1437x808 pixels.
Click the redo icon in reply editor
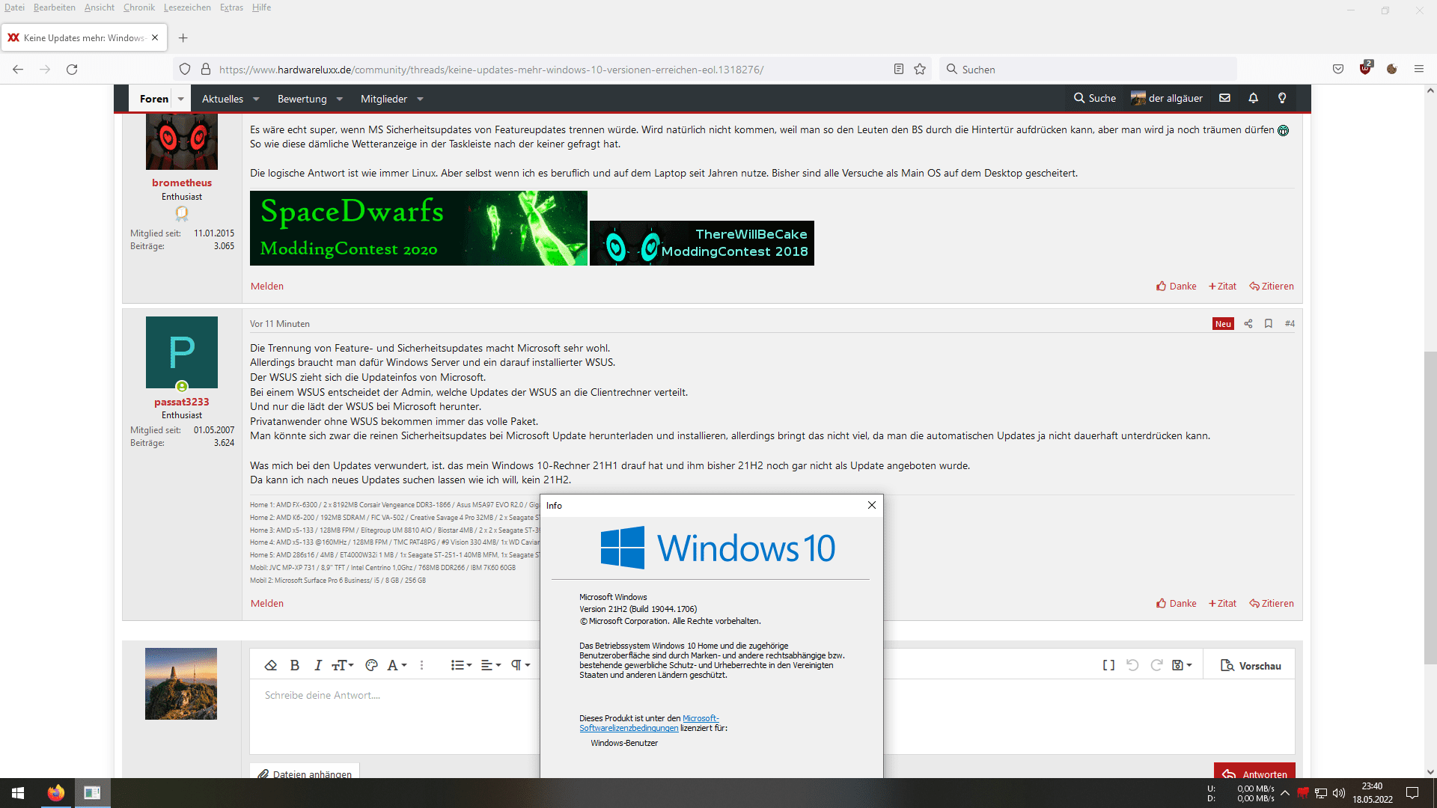point(1156,665)
